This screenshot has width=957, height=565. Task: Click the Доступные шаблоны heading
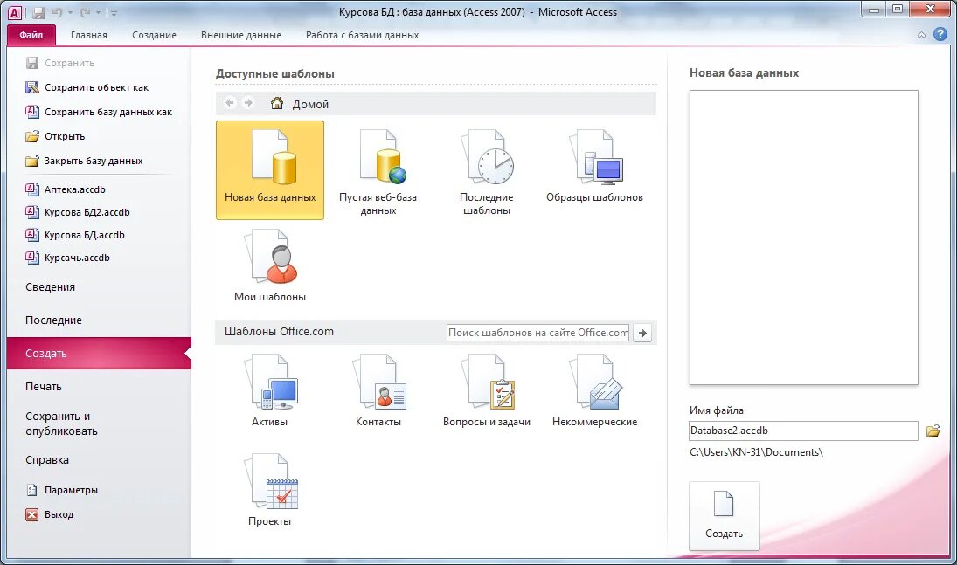pyautogui.click(x=274, y=74)
